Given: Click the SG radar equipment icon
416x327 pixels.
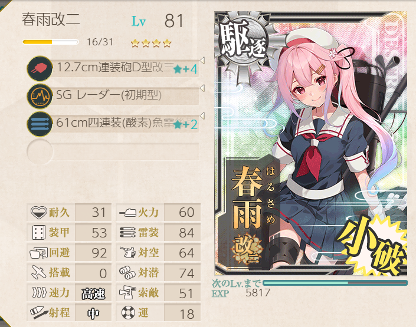Looking at the screenshot, I should tap(40, 96).
